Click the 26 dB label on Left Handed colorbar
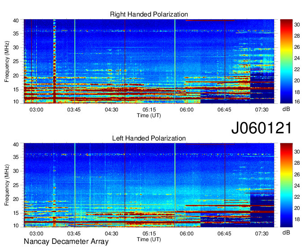This screenshot has height=247, width=305. [x=297, y=175]
